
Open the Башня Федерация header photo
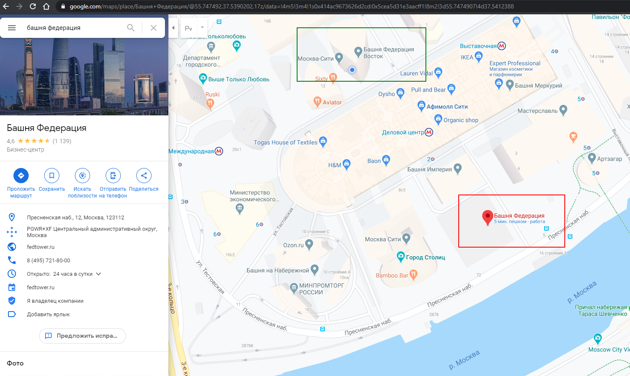coord(84,77)
